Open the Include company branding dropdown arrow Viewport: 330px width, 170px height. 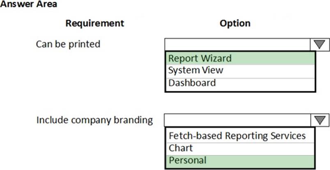[319, 120]
